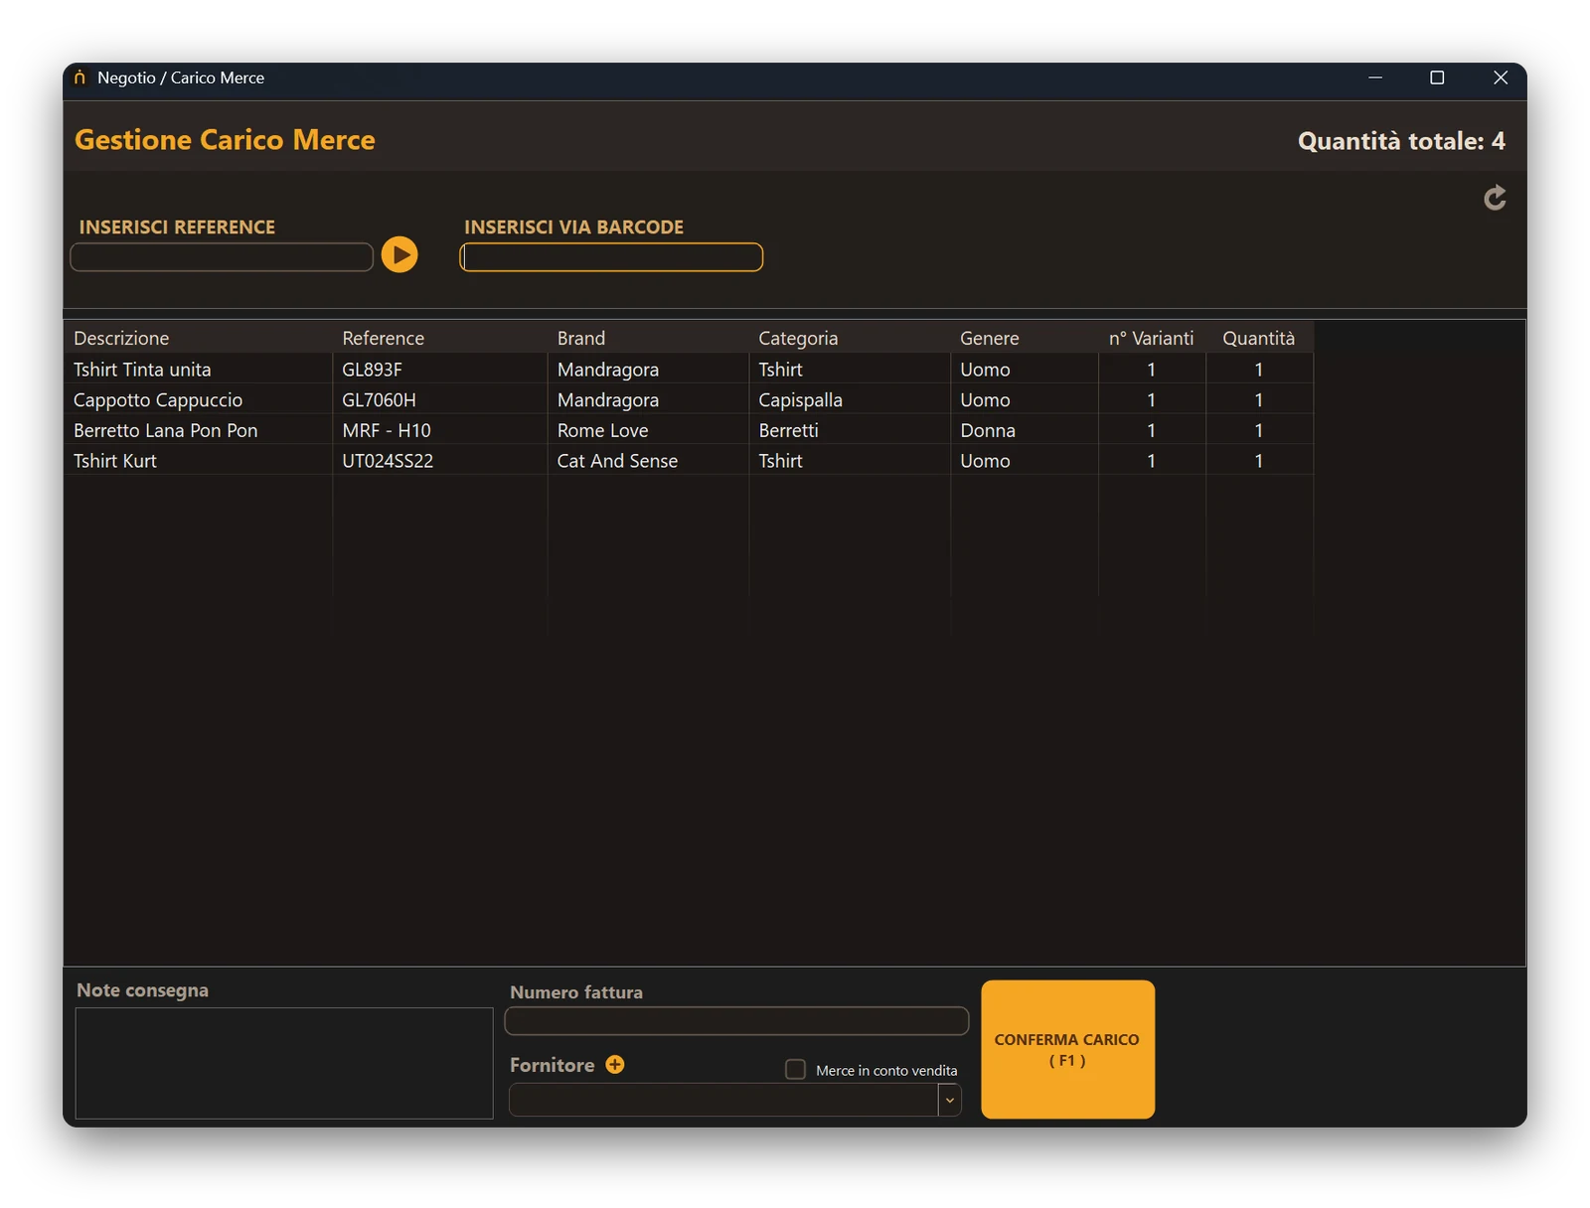This screenshot has width=1590, height=1208.
Task: Open the Fornitore dropdown arrow
Action: coord(950,1100)
